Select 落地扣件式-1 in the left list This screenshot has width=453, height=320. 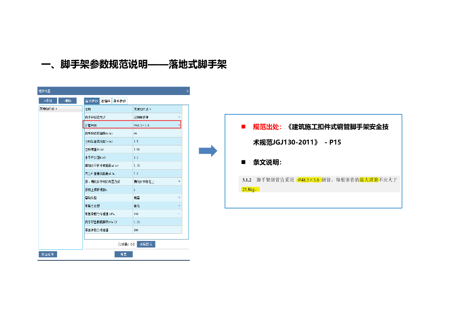60,109
